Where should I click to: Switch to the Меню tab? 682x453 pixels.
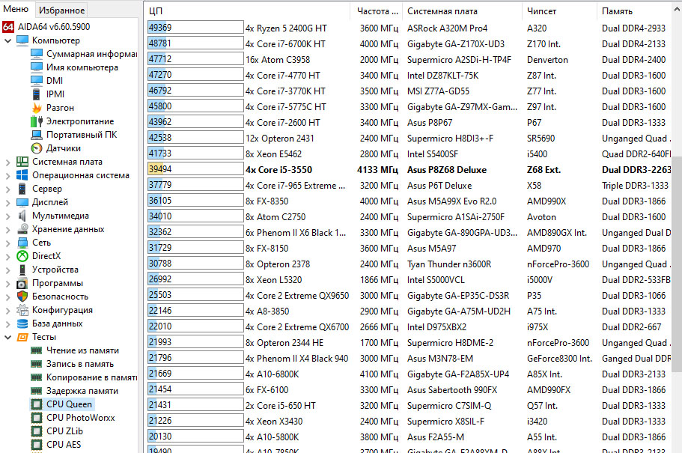[x=16, y=9]
